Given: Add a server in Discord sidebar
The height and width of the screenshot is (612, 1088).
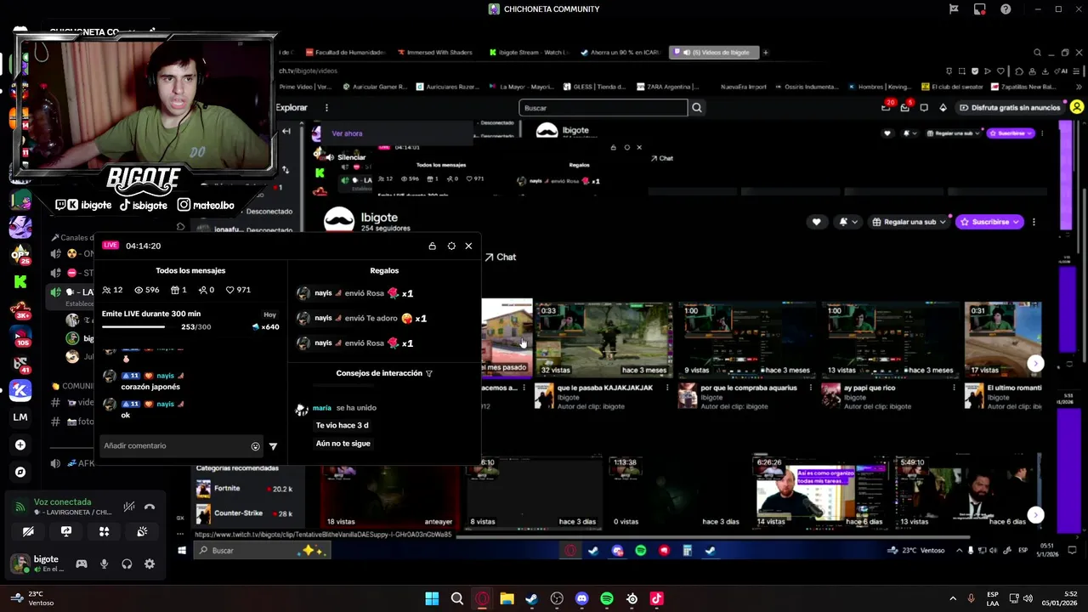Looking at the screenshot, I should pyautogui.click(x=20, y=445).
